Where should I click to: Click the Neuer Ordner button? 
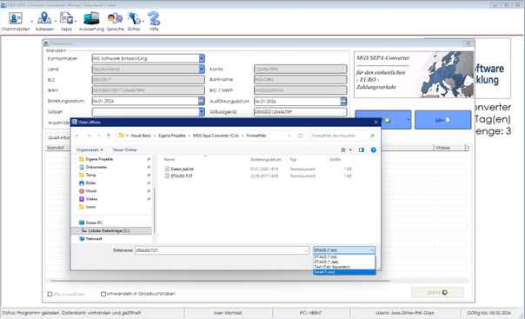tap(124, 150)
